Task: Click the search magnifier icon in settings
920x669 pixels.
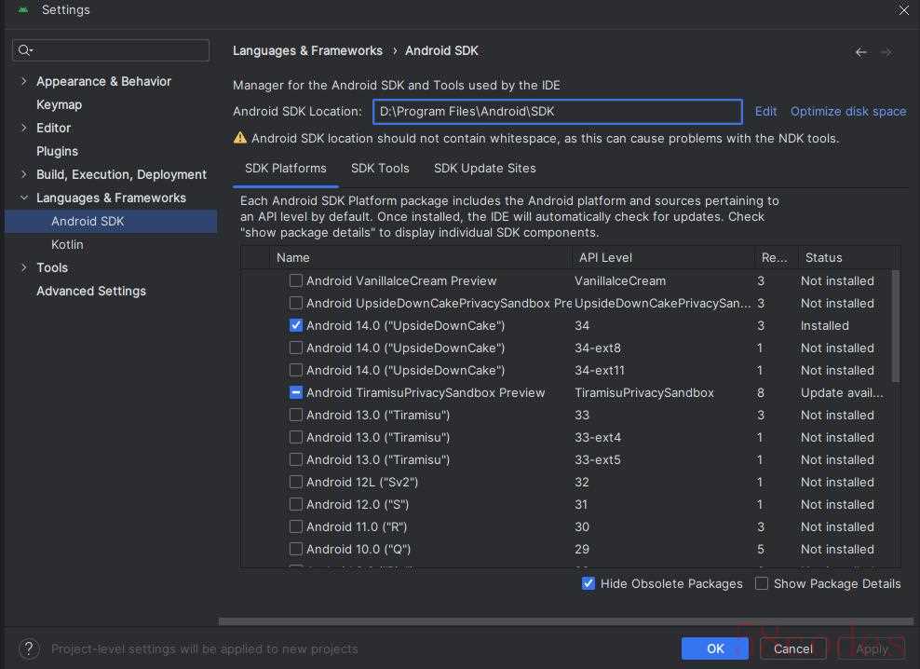Action: [24, 50]
